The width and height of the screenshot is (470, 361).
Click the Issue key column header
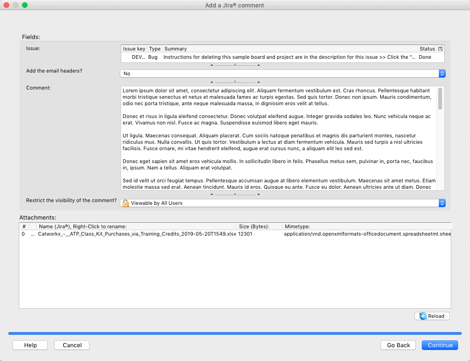coord(134,49)
